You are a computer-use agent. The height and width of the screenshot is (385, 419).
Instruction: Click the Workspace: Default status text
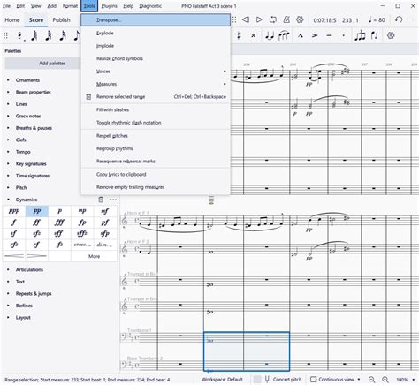click(222, 380)
